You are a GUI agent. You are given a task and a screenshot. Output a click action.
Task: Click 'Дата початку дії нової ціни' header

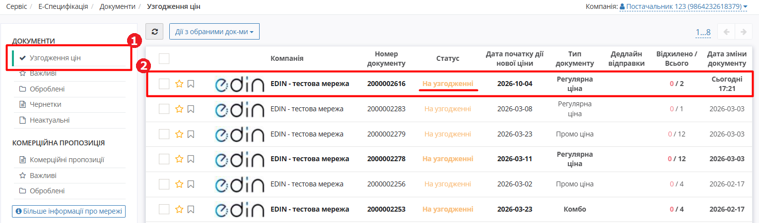tap(515, 58)
